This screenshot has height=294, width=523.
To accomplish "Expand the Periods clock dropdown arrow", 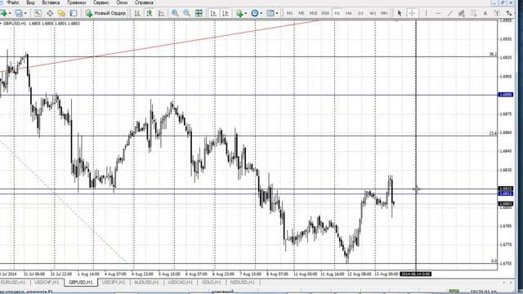I will click(x=261, y=13).
